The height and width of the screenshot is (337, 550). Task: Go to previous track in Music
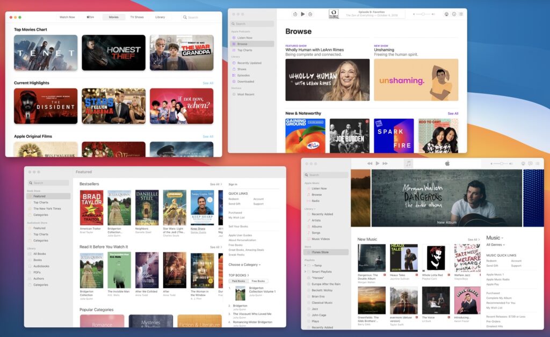(370, 164)
